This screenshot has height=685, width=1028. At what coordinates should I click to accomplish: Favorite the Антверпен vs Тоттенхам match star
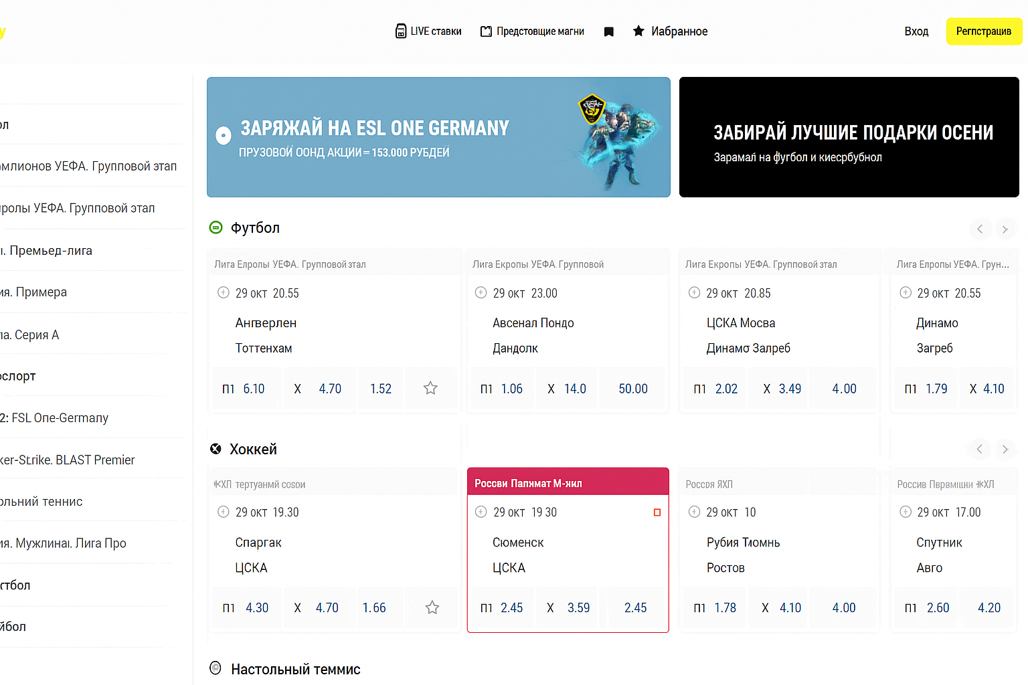(430, 388)
